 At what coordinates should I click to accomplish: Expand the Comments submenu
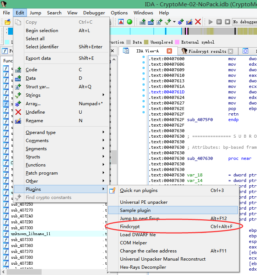[x=61, y=141]
